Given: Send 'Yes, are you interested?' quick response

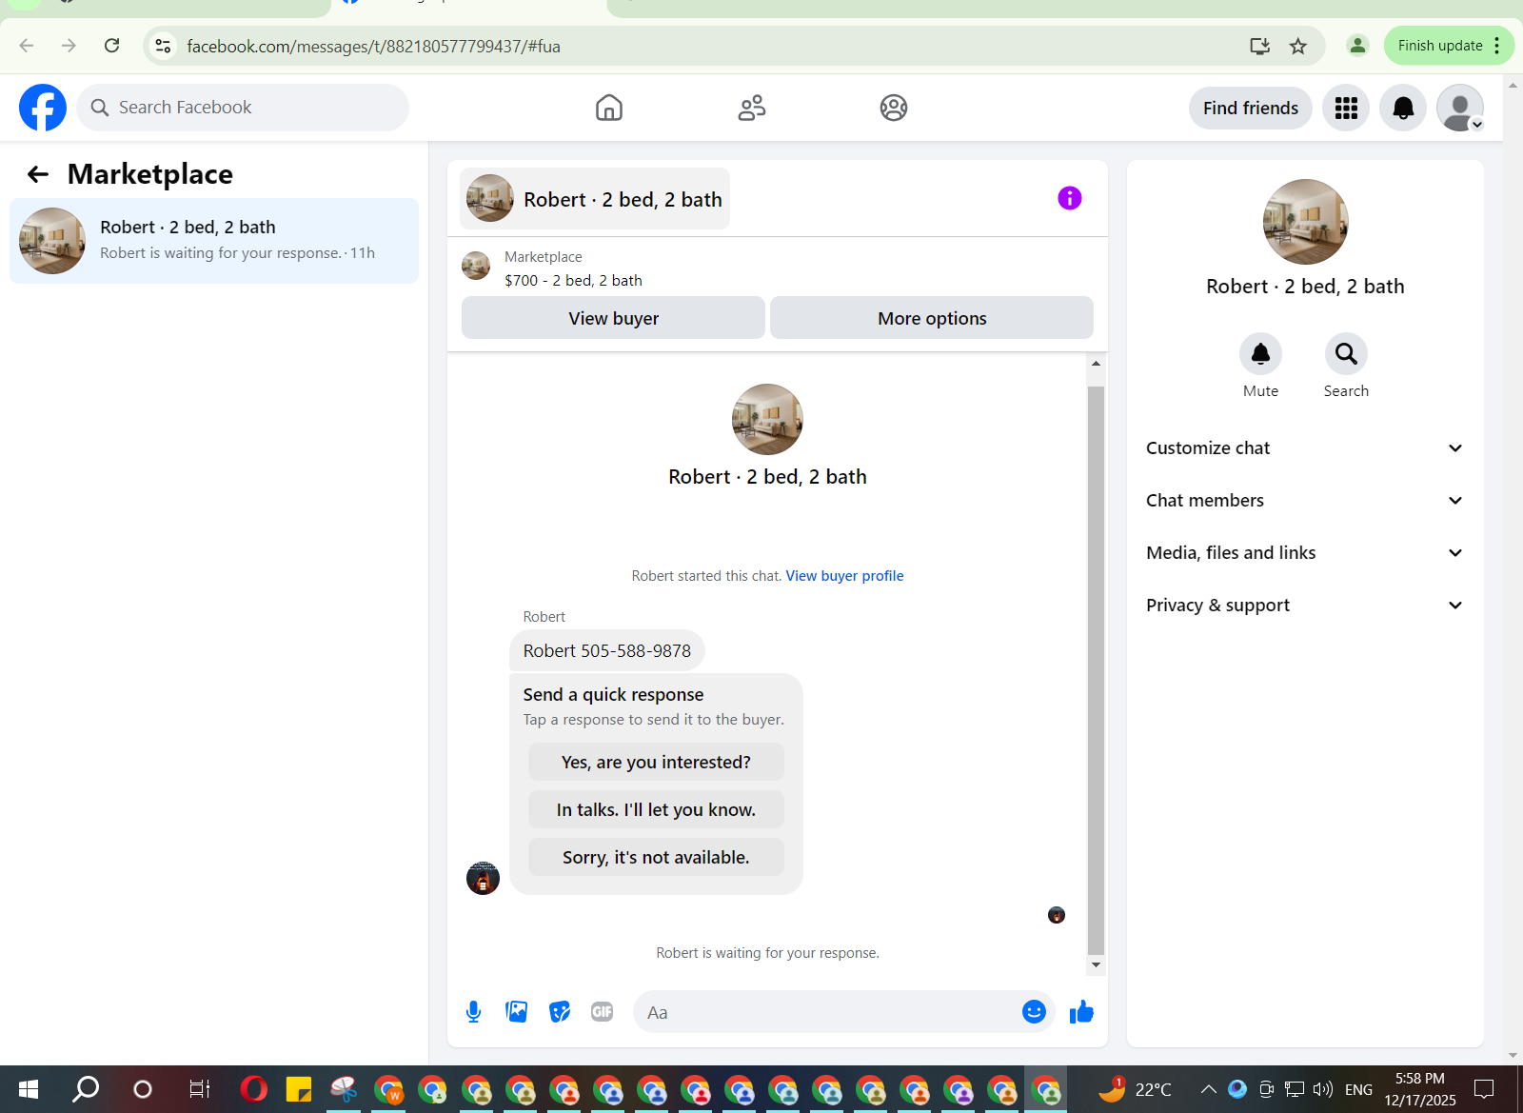Looking at the screenshot, I should [x=656, y=762].
